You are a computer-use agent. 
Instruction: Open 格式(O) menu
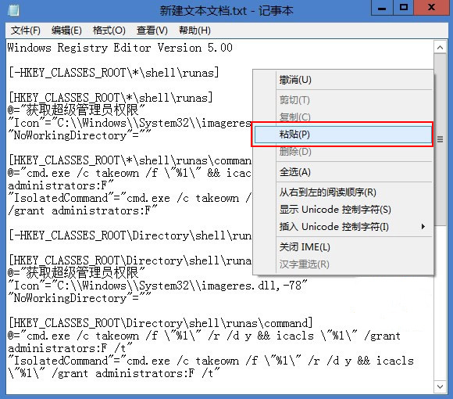pos(109,31)
